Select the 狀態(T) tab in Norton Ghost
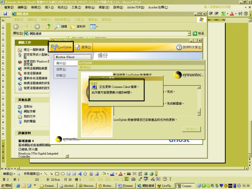 (x=61, y=75)
